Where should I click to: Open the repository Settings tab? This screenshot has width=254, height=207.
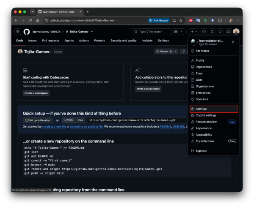pyautogui.click(x=163, y=41)
